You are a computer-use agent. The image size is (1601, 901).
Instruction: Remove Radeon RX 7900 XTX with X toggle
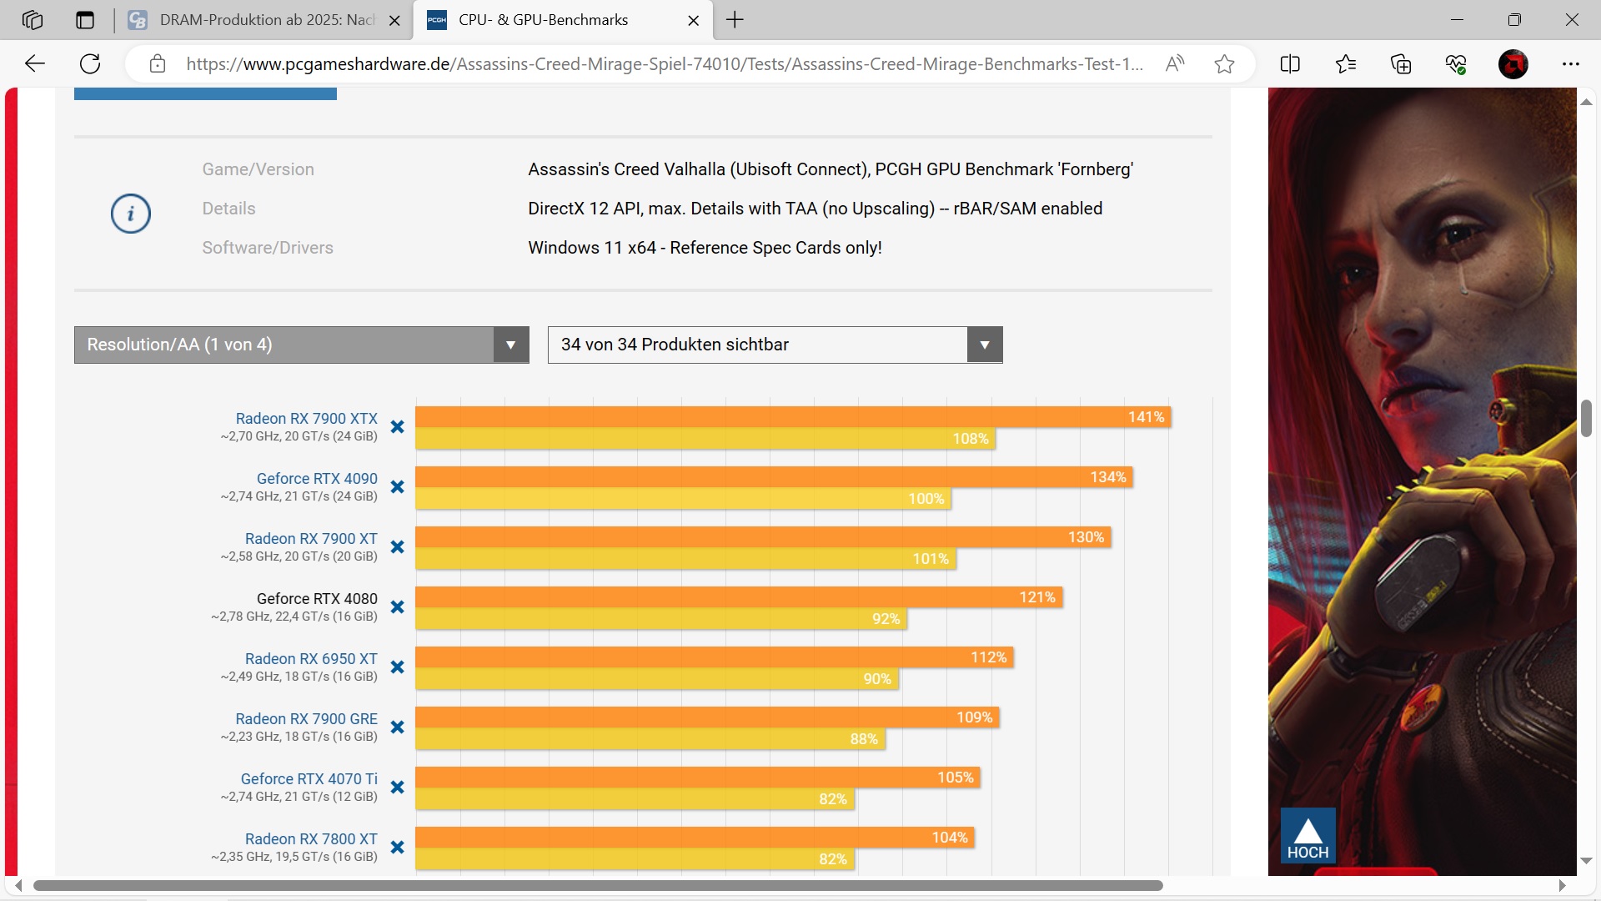(398, 427)
